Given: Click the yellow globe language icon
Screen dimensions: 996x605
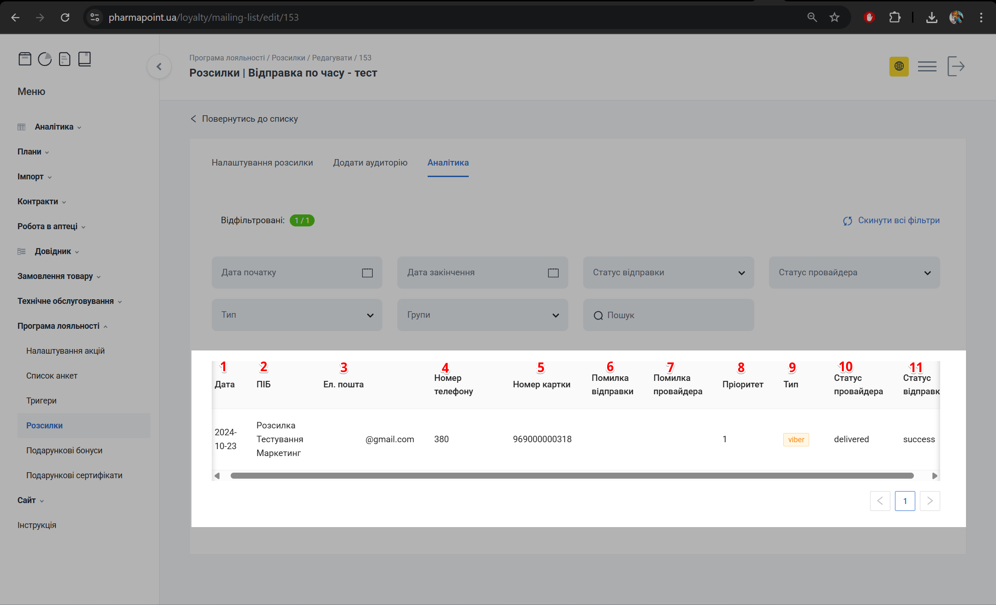Looking at the screenshot, I should click(x=899, y=66).
